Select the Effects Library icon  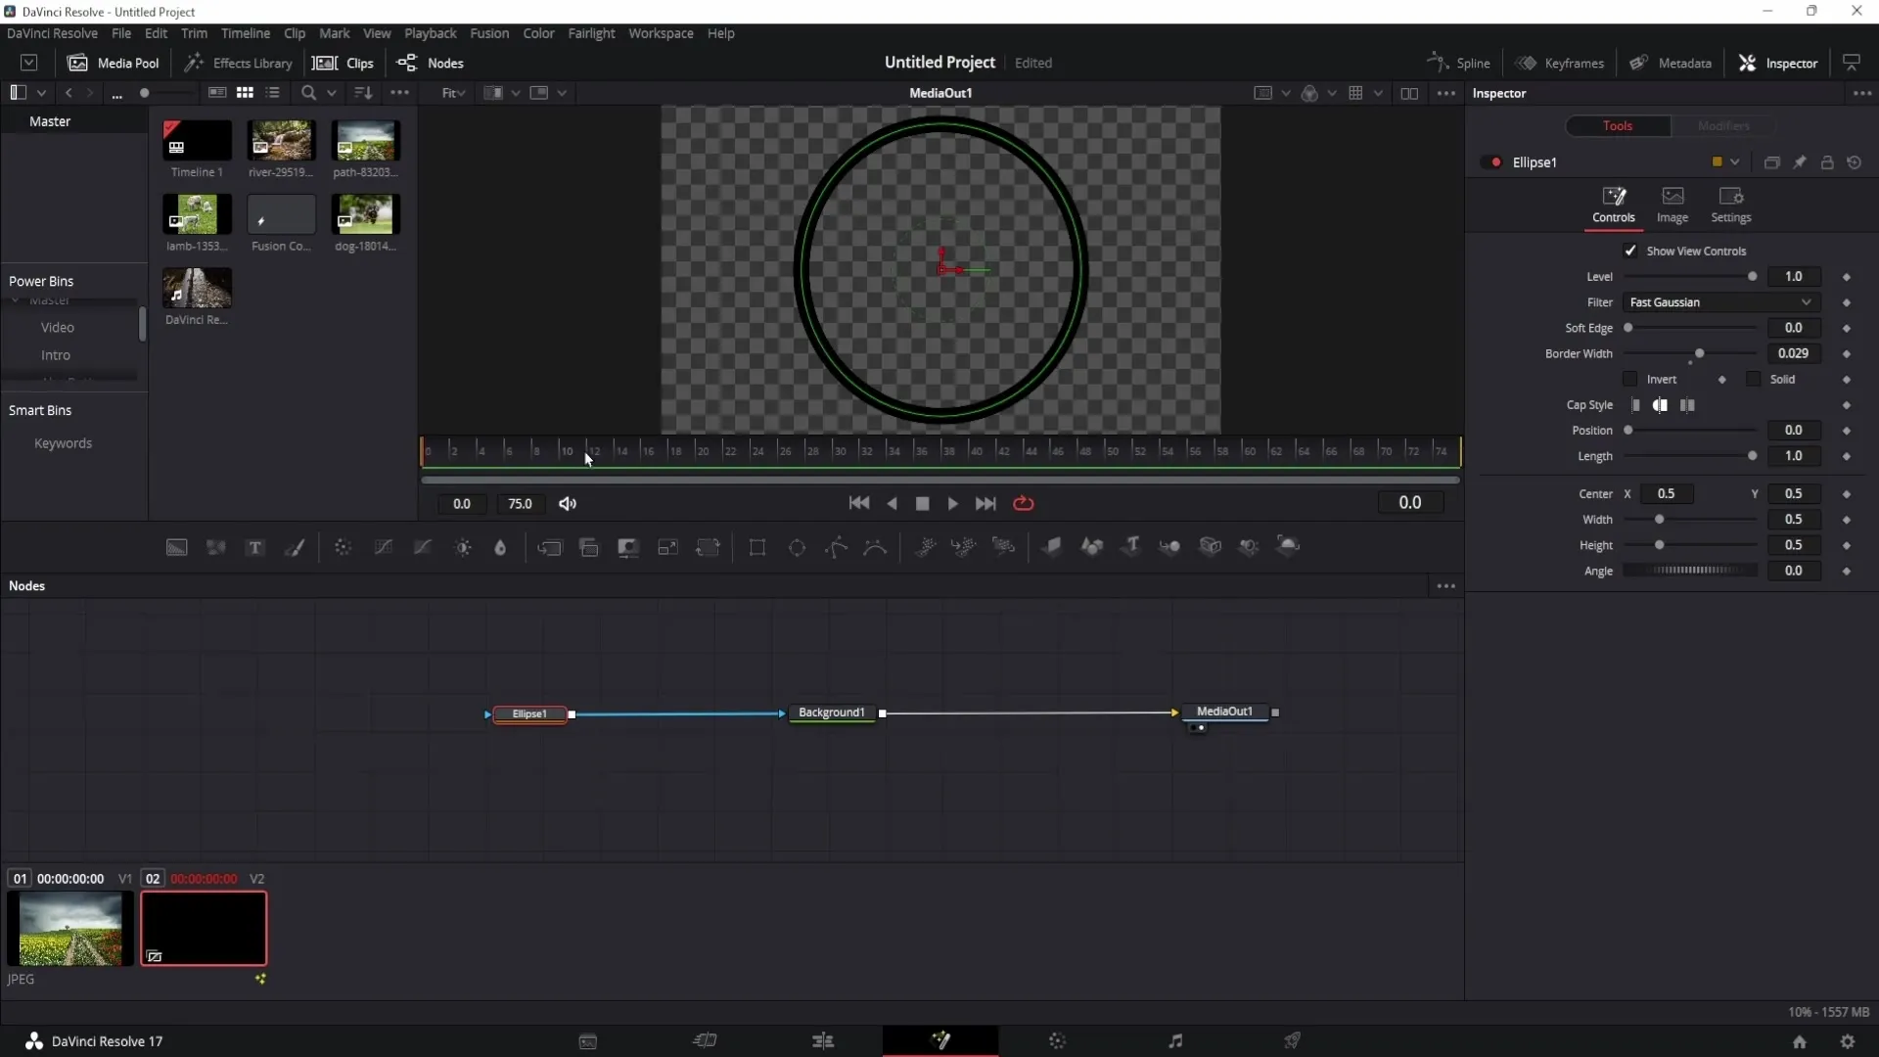[x=192, y=62]
